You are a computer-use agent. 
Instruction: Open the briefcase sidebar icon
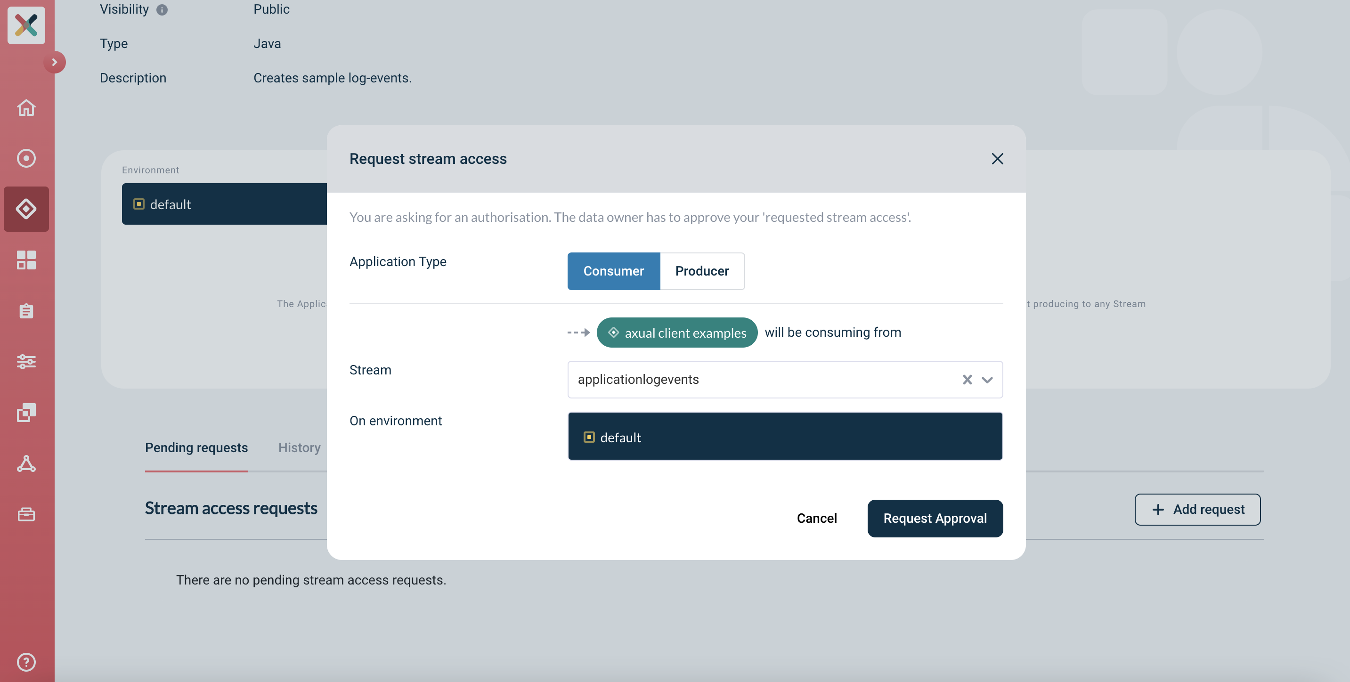pos(26,514)
